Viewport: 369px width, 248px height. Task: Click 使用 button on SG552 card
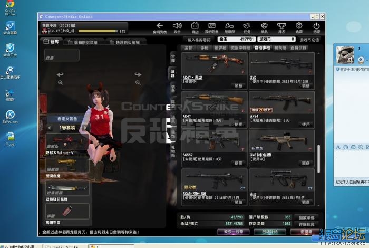[x=238, y=163]
